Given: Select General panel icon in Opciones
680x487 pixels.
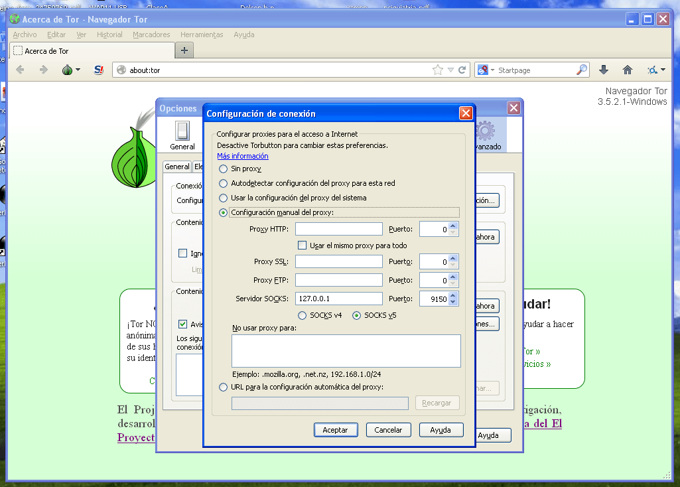Looking at the screenshot, I should (x=182, y=135).
